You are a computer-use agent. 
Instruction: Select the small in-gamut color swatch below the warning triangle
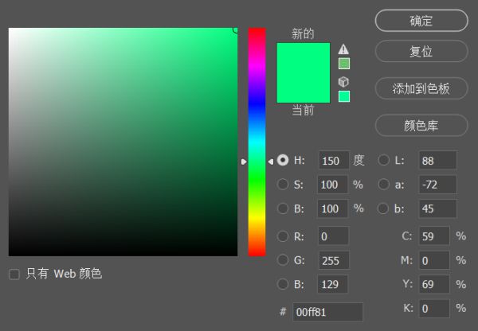point(343,64)
